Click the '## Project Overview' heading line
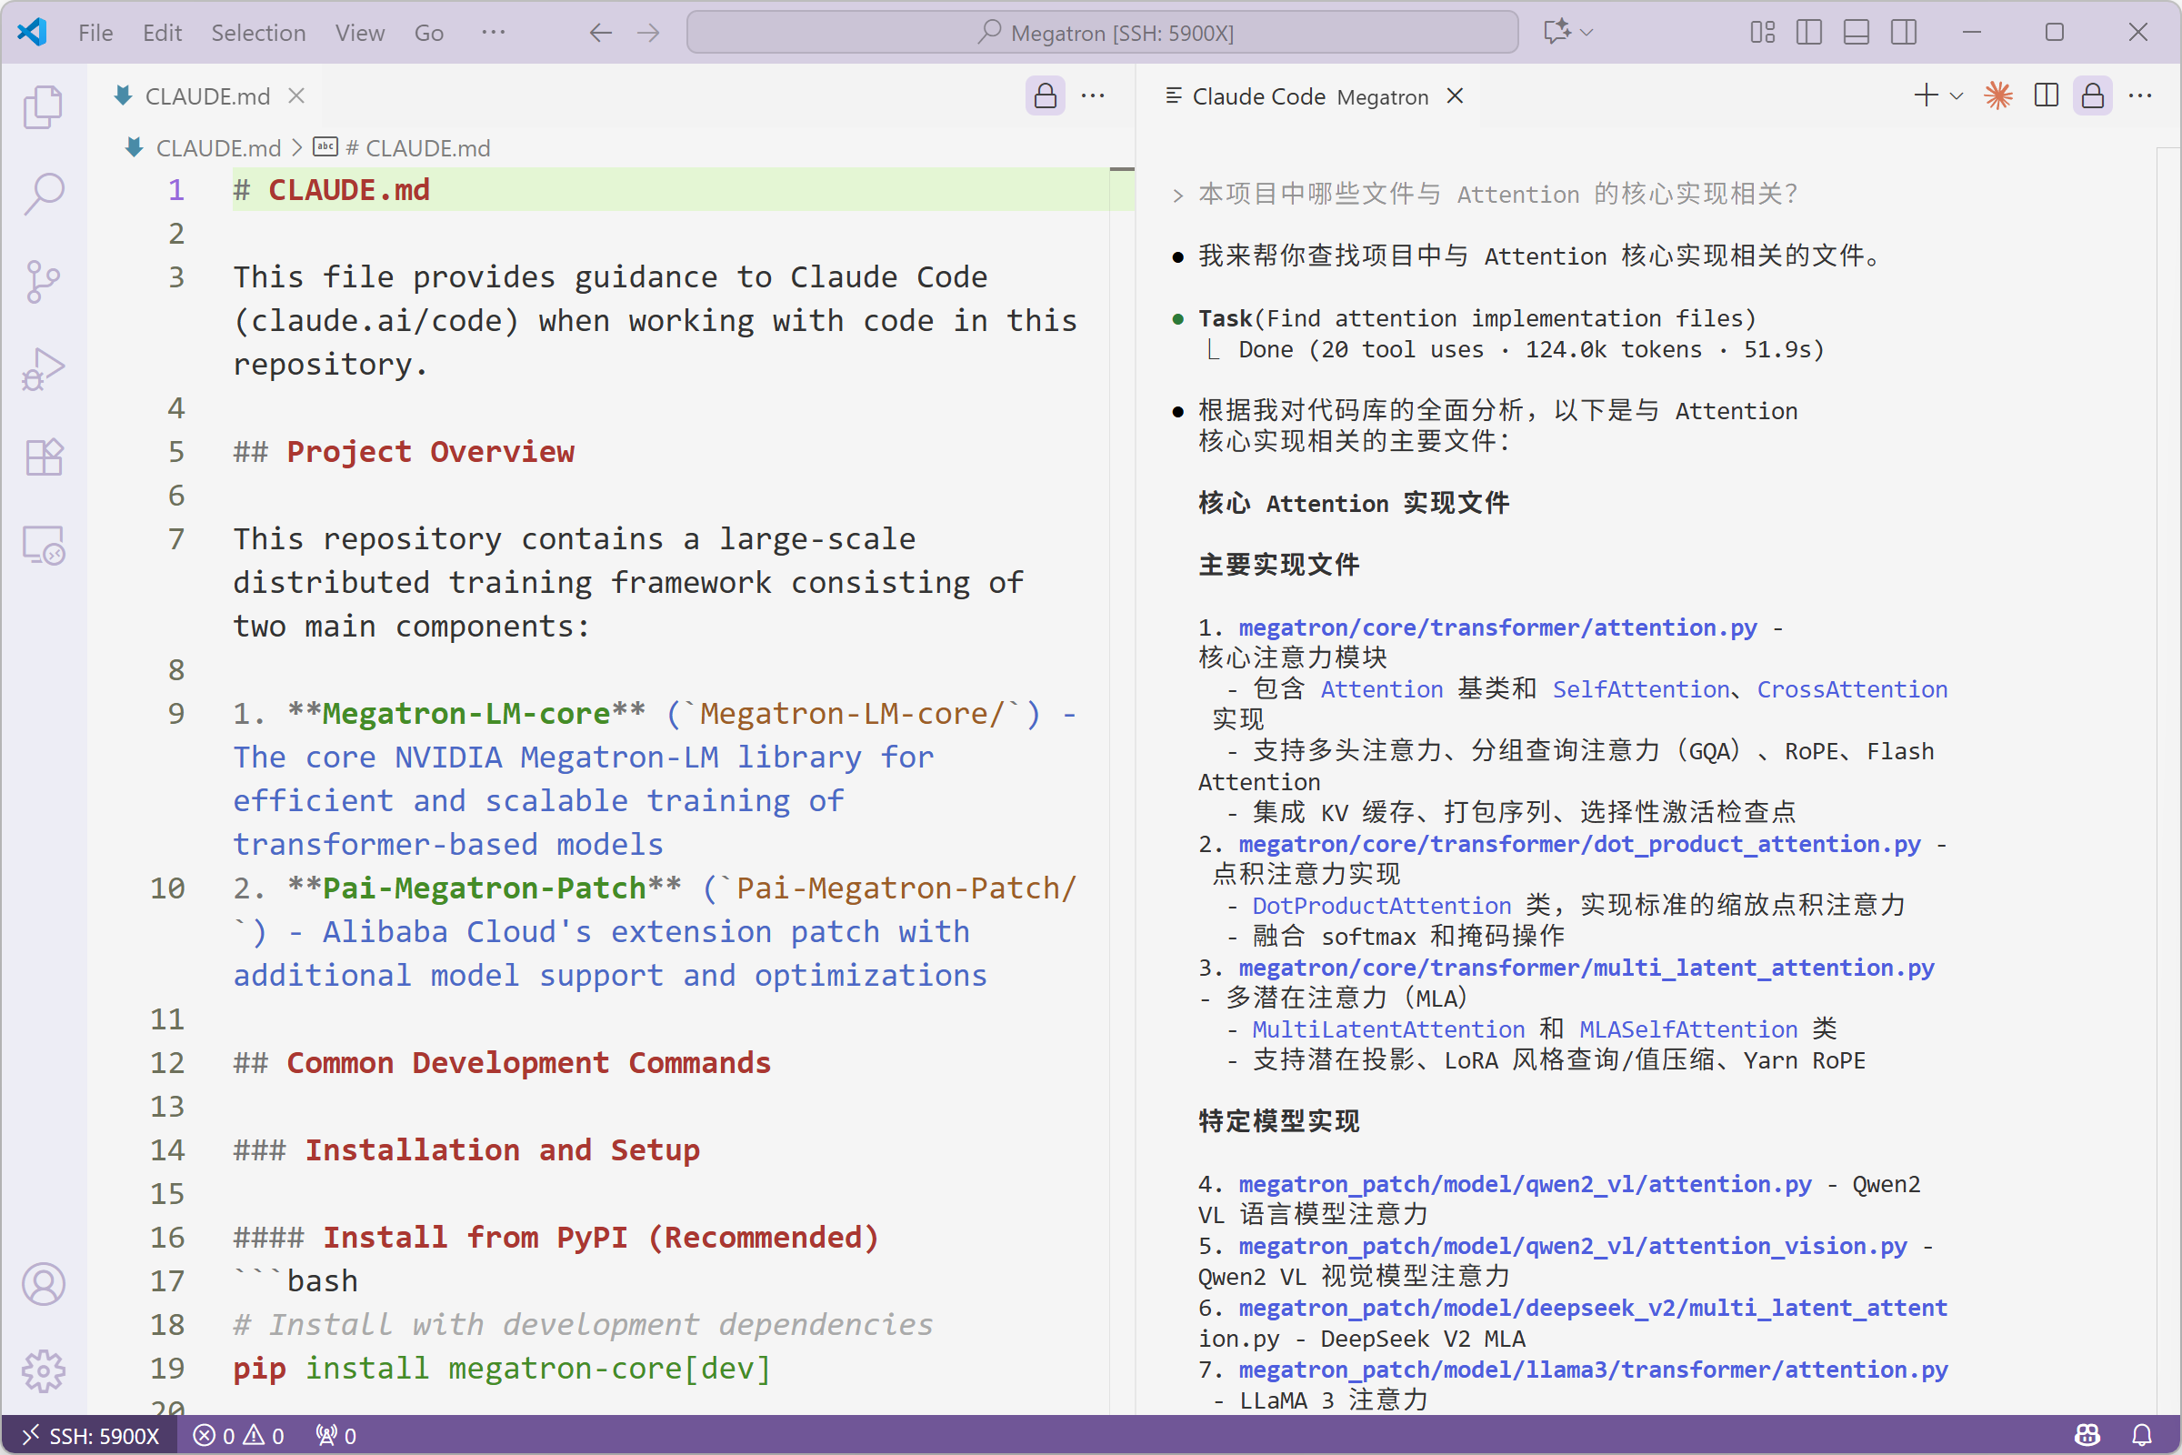Image resolution: width=2182 pixels, height=1455 pixels. (x=404, y=452)
